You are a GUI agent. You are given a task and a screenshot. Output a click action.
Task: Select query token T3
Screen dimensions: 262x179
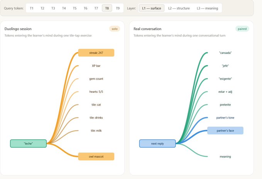(53, 8)
